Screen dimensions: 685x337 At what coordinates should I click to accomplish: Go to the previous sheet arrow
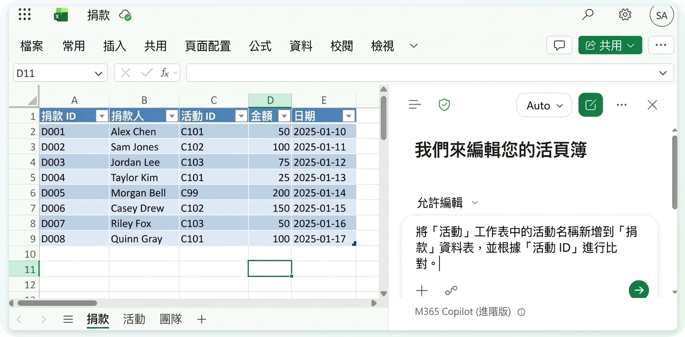click(x=19, y=320)
